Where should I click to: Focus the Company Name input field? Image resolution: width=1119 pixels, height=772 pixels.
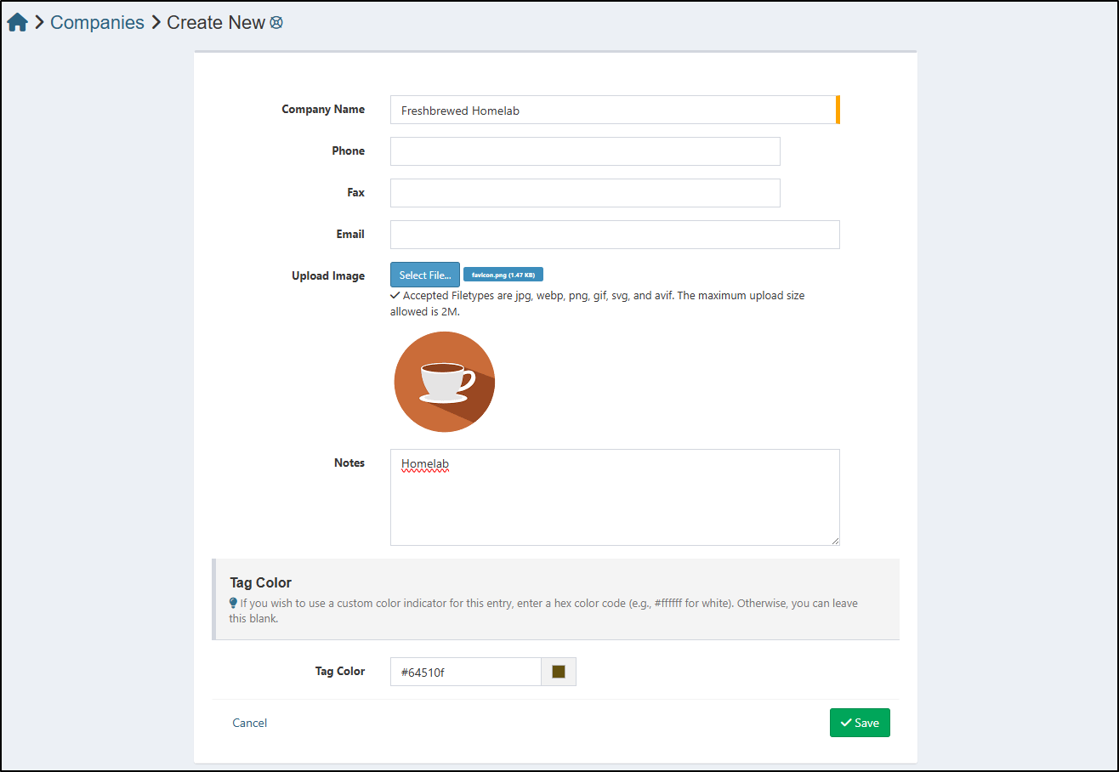pos(612,111)
